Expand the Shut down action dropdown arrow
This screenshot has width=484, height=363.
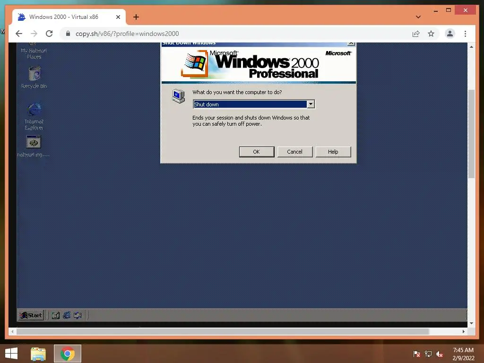311,104
